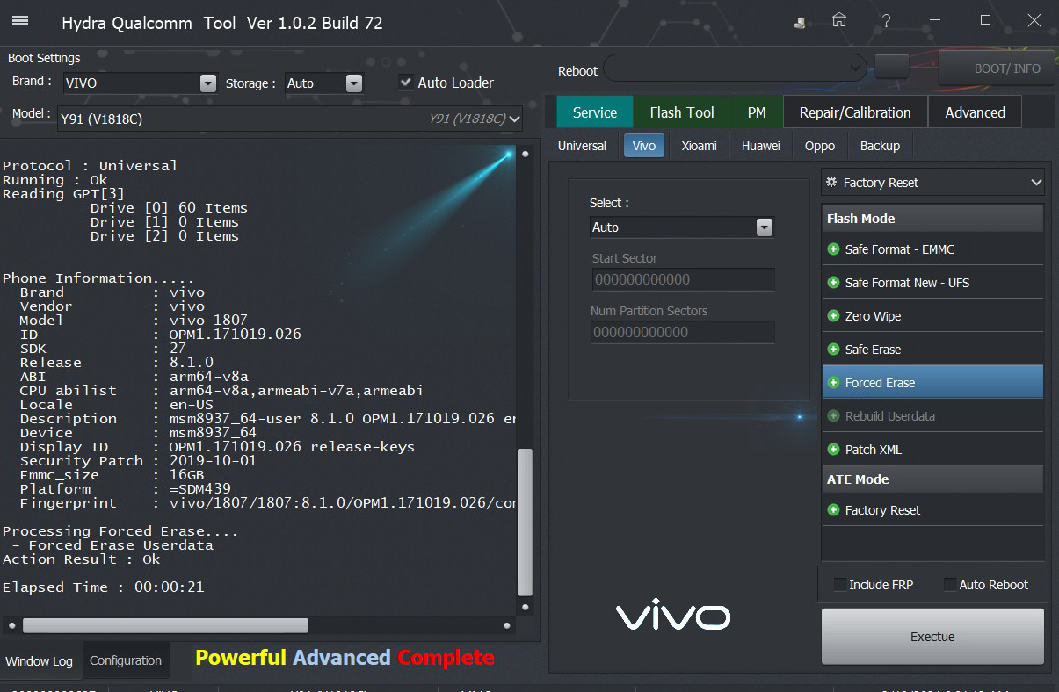Open the Repair/Calibration tab

point(855,112)
